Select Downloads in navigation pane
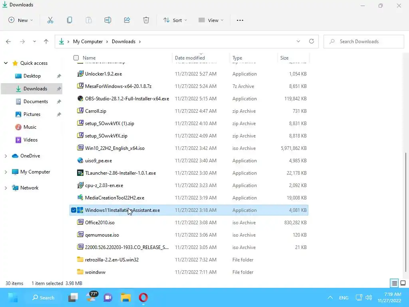Image resolution: width=409 pixels, height=307 pixels. click(x=32, y=88)
